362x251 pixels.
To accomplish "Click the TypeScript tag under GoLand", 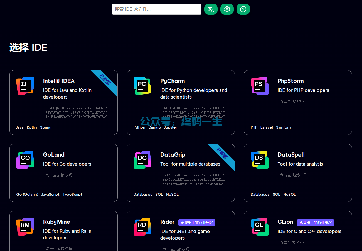I will tap(72, 195).
